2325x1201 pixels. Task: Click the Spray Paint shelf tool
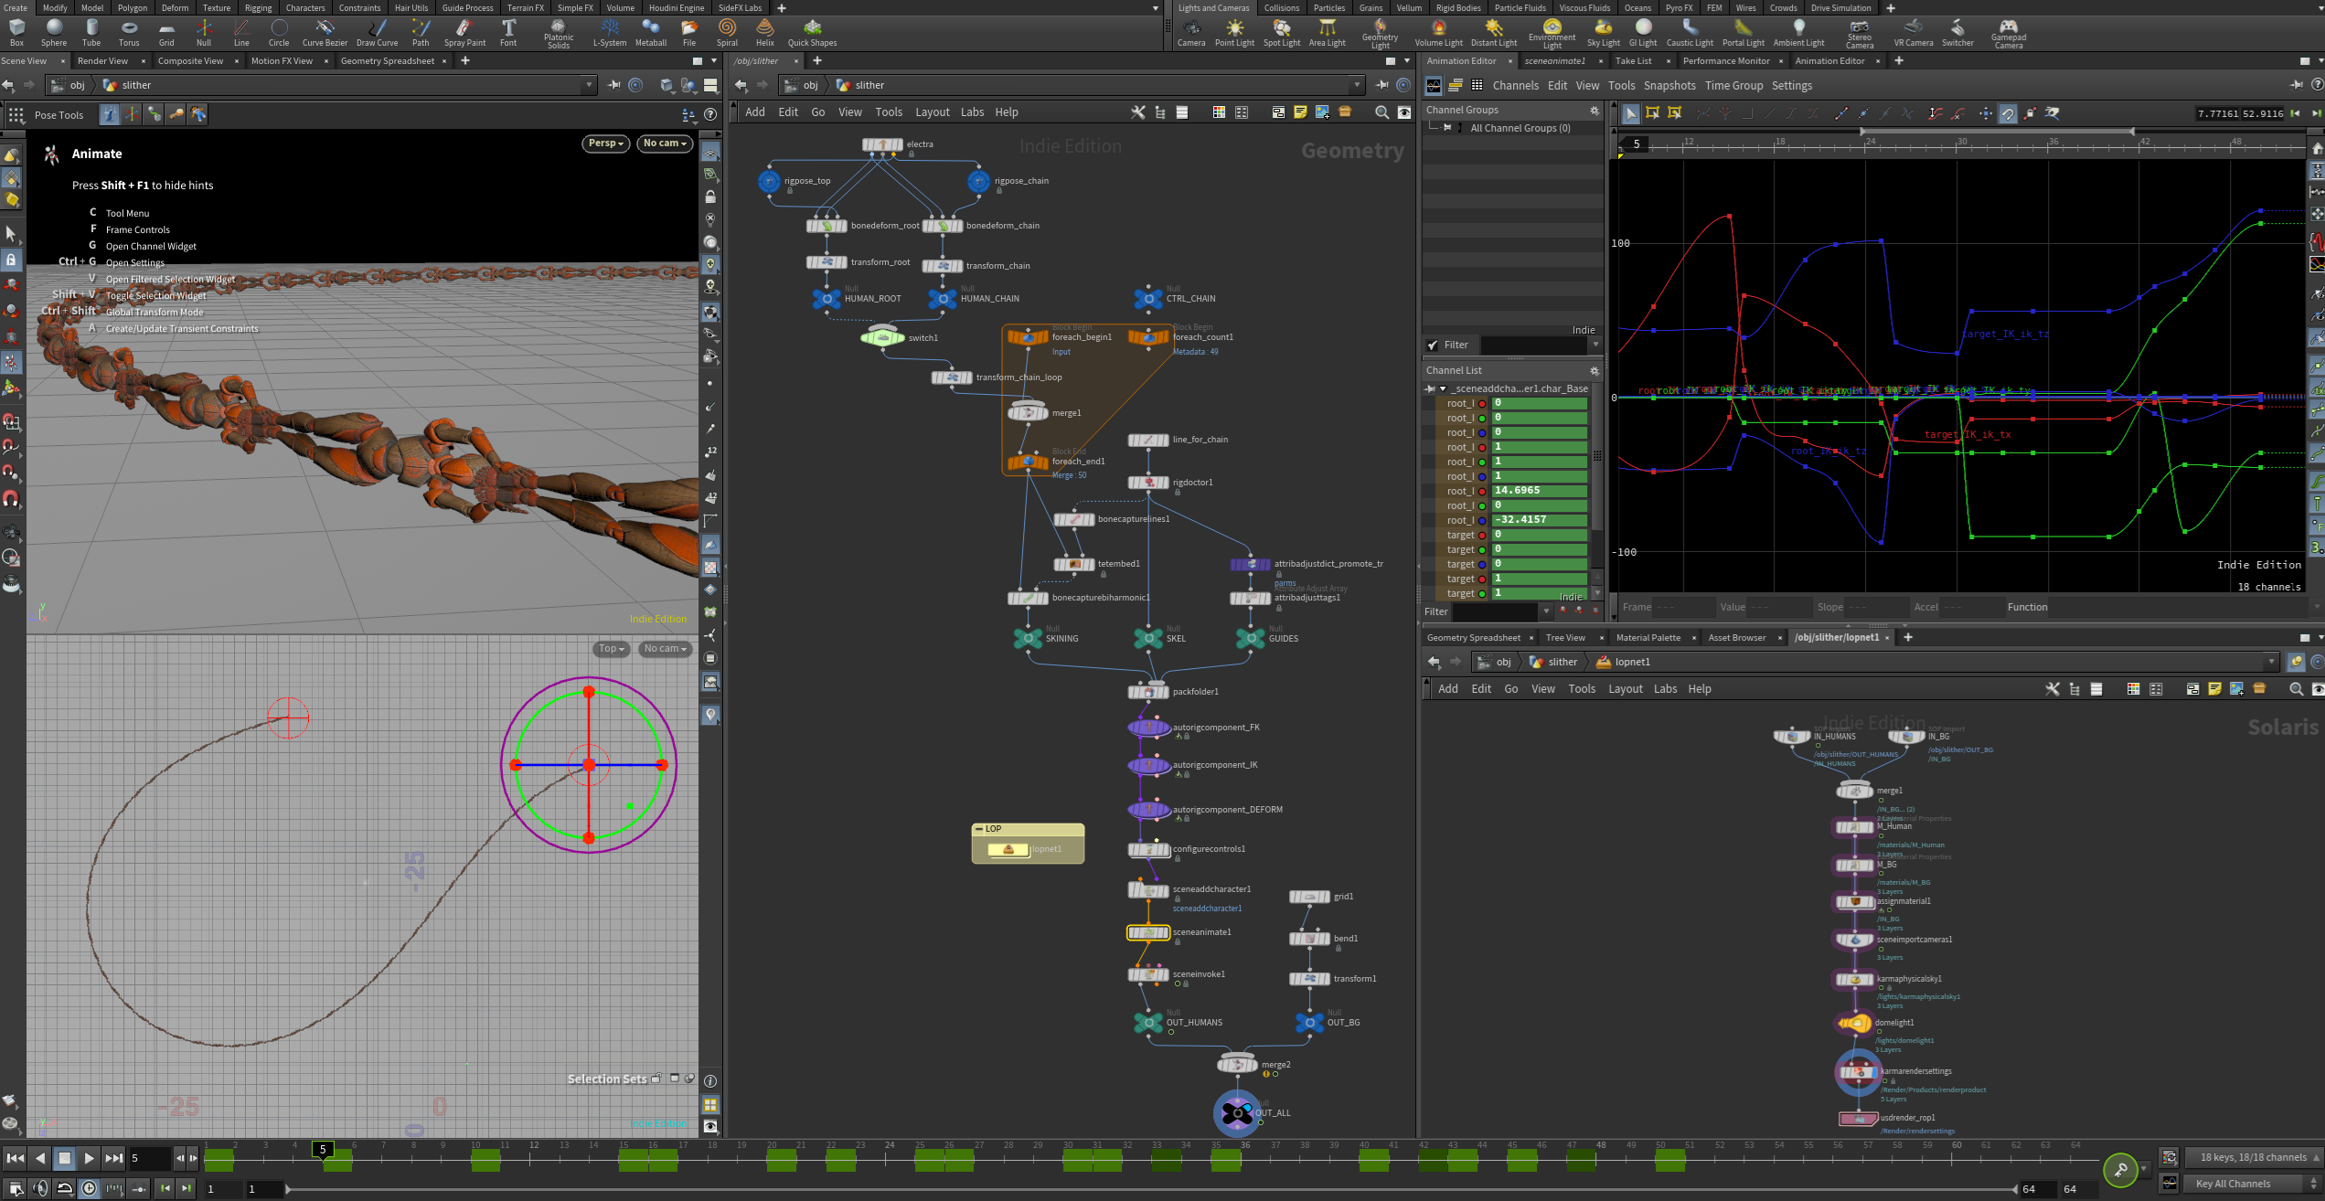click(x=464, y=32)
